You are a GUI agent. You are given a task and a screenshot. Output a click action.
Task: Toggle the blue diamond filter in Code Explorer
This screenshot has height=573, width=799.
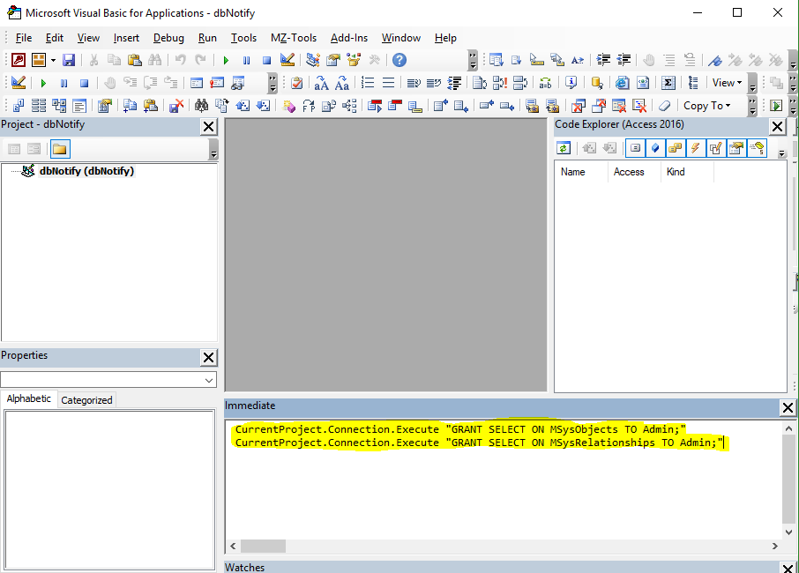coord(655,148)
